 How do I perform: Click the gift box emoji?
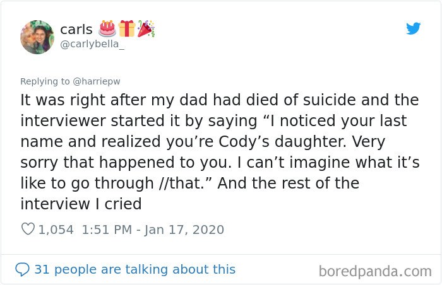pos(127,28)
